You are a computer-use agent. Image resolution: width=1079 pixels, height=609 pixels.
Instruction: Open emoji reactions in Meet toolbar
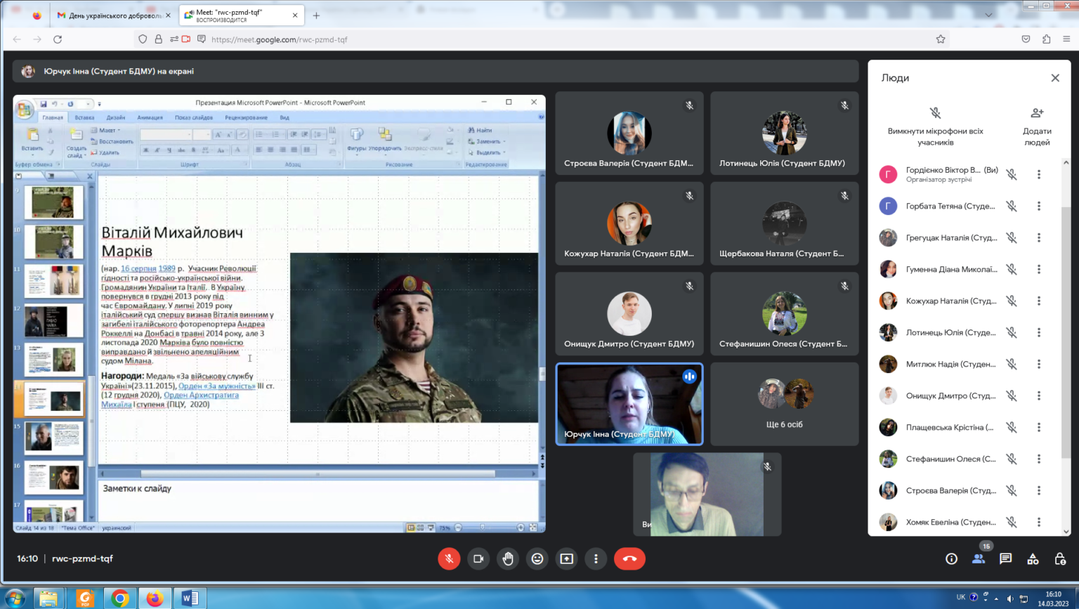[537, 558]
